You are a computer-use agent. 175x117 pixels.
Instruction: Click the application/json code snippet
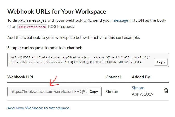coord(32,27)
